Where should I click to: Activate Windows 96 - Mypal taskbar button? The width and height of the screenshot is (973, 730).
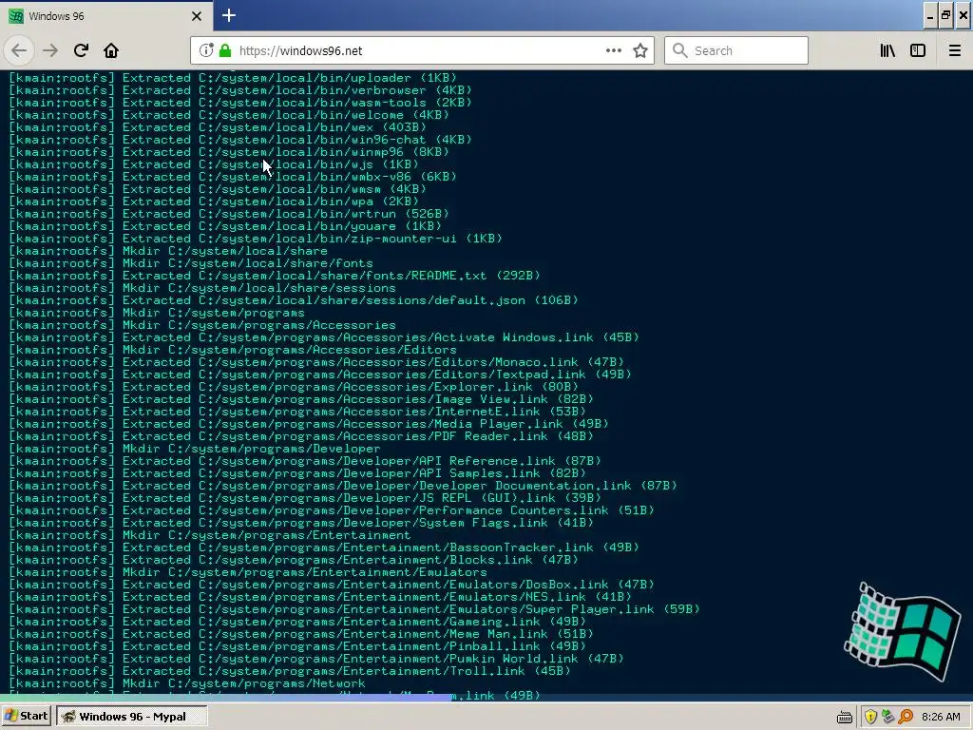pyautogui.click(x=131, y=717)
